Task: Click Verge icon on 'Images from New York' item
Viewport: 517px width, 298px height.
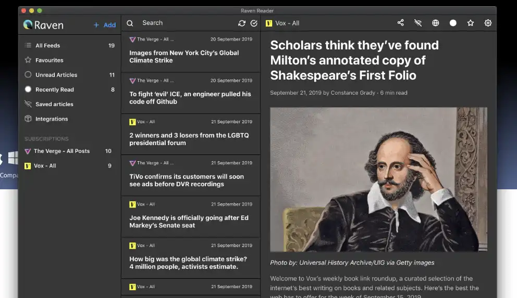Action: 132,40
